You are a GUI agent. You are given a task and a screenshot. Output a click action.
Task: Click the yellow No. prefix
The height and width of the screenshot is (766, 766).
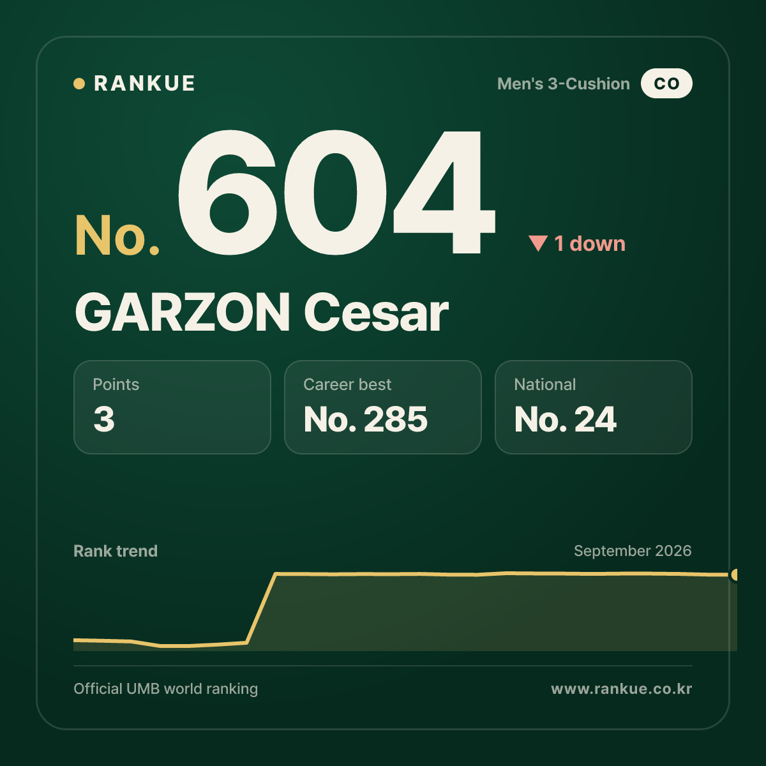coord(117,235)
